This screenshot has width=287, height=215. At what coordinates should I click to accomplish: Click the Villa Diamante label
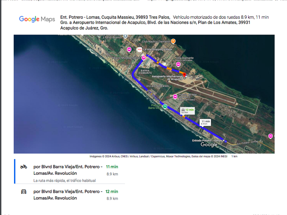185,58
